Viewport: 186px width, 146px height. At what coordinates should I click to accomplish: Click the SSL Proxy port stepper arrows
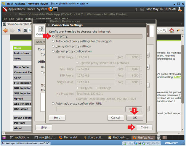141,69
